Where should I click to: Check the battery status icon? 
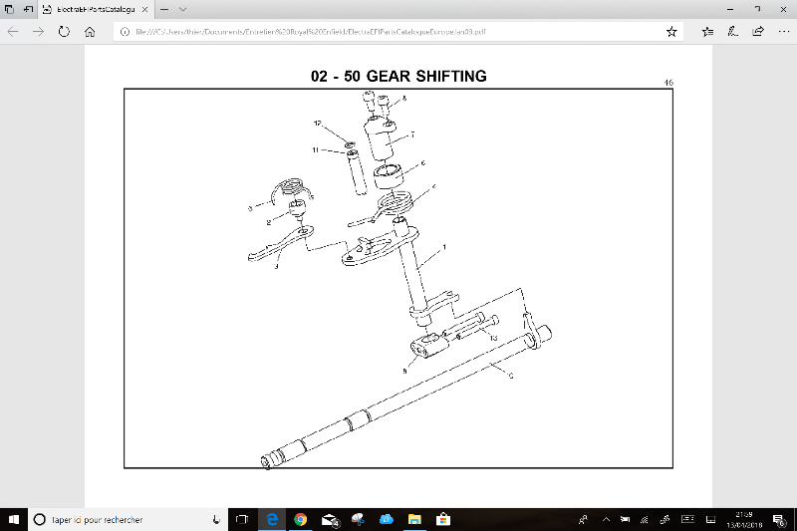pyautogui.click(x=625, y=519)
